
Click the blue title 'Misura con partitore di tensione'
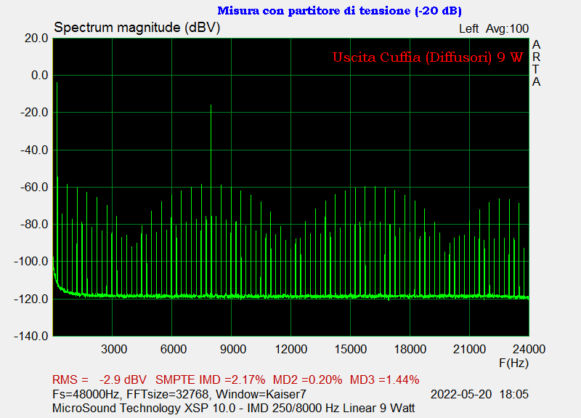[314, 11]
